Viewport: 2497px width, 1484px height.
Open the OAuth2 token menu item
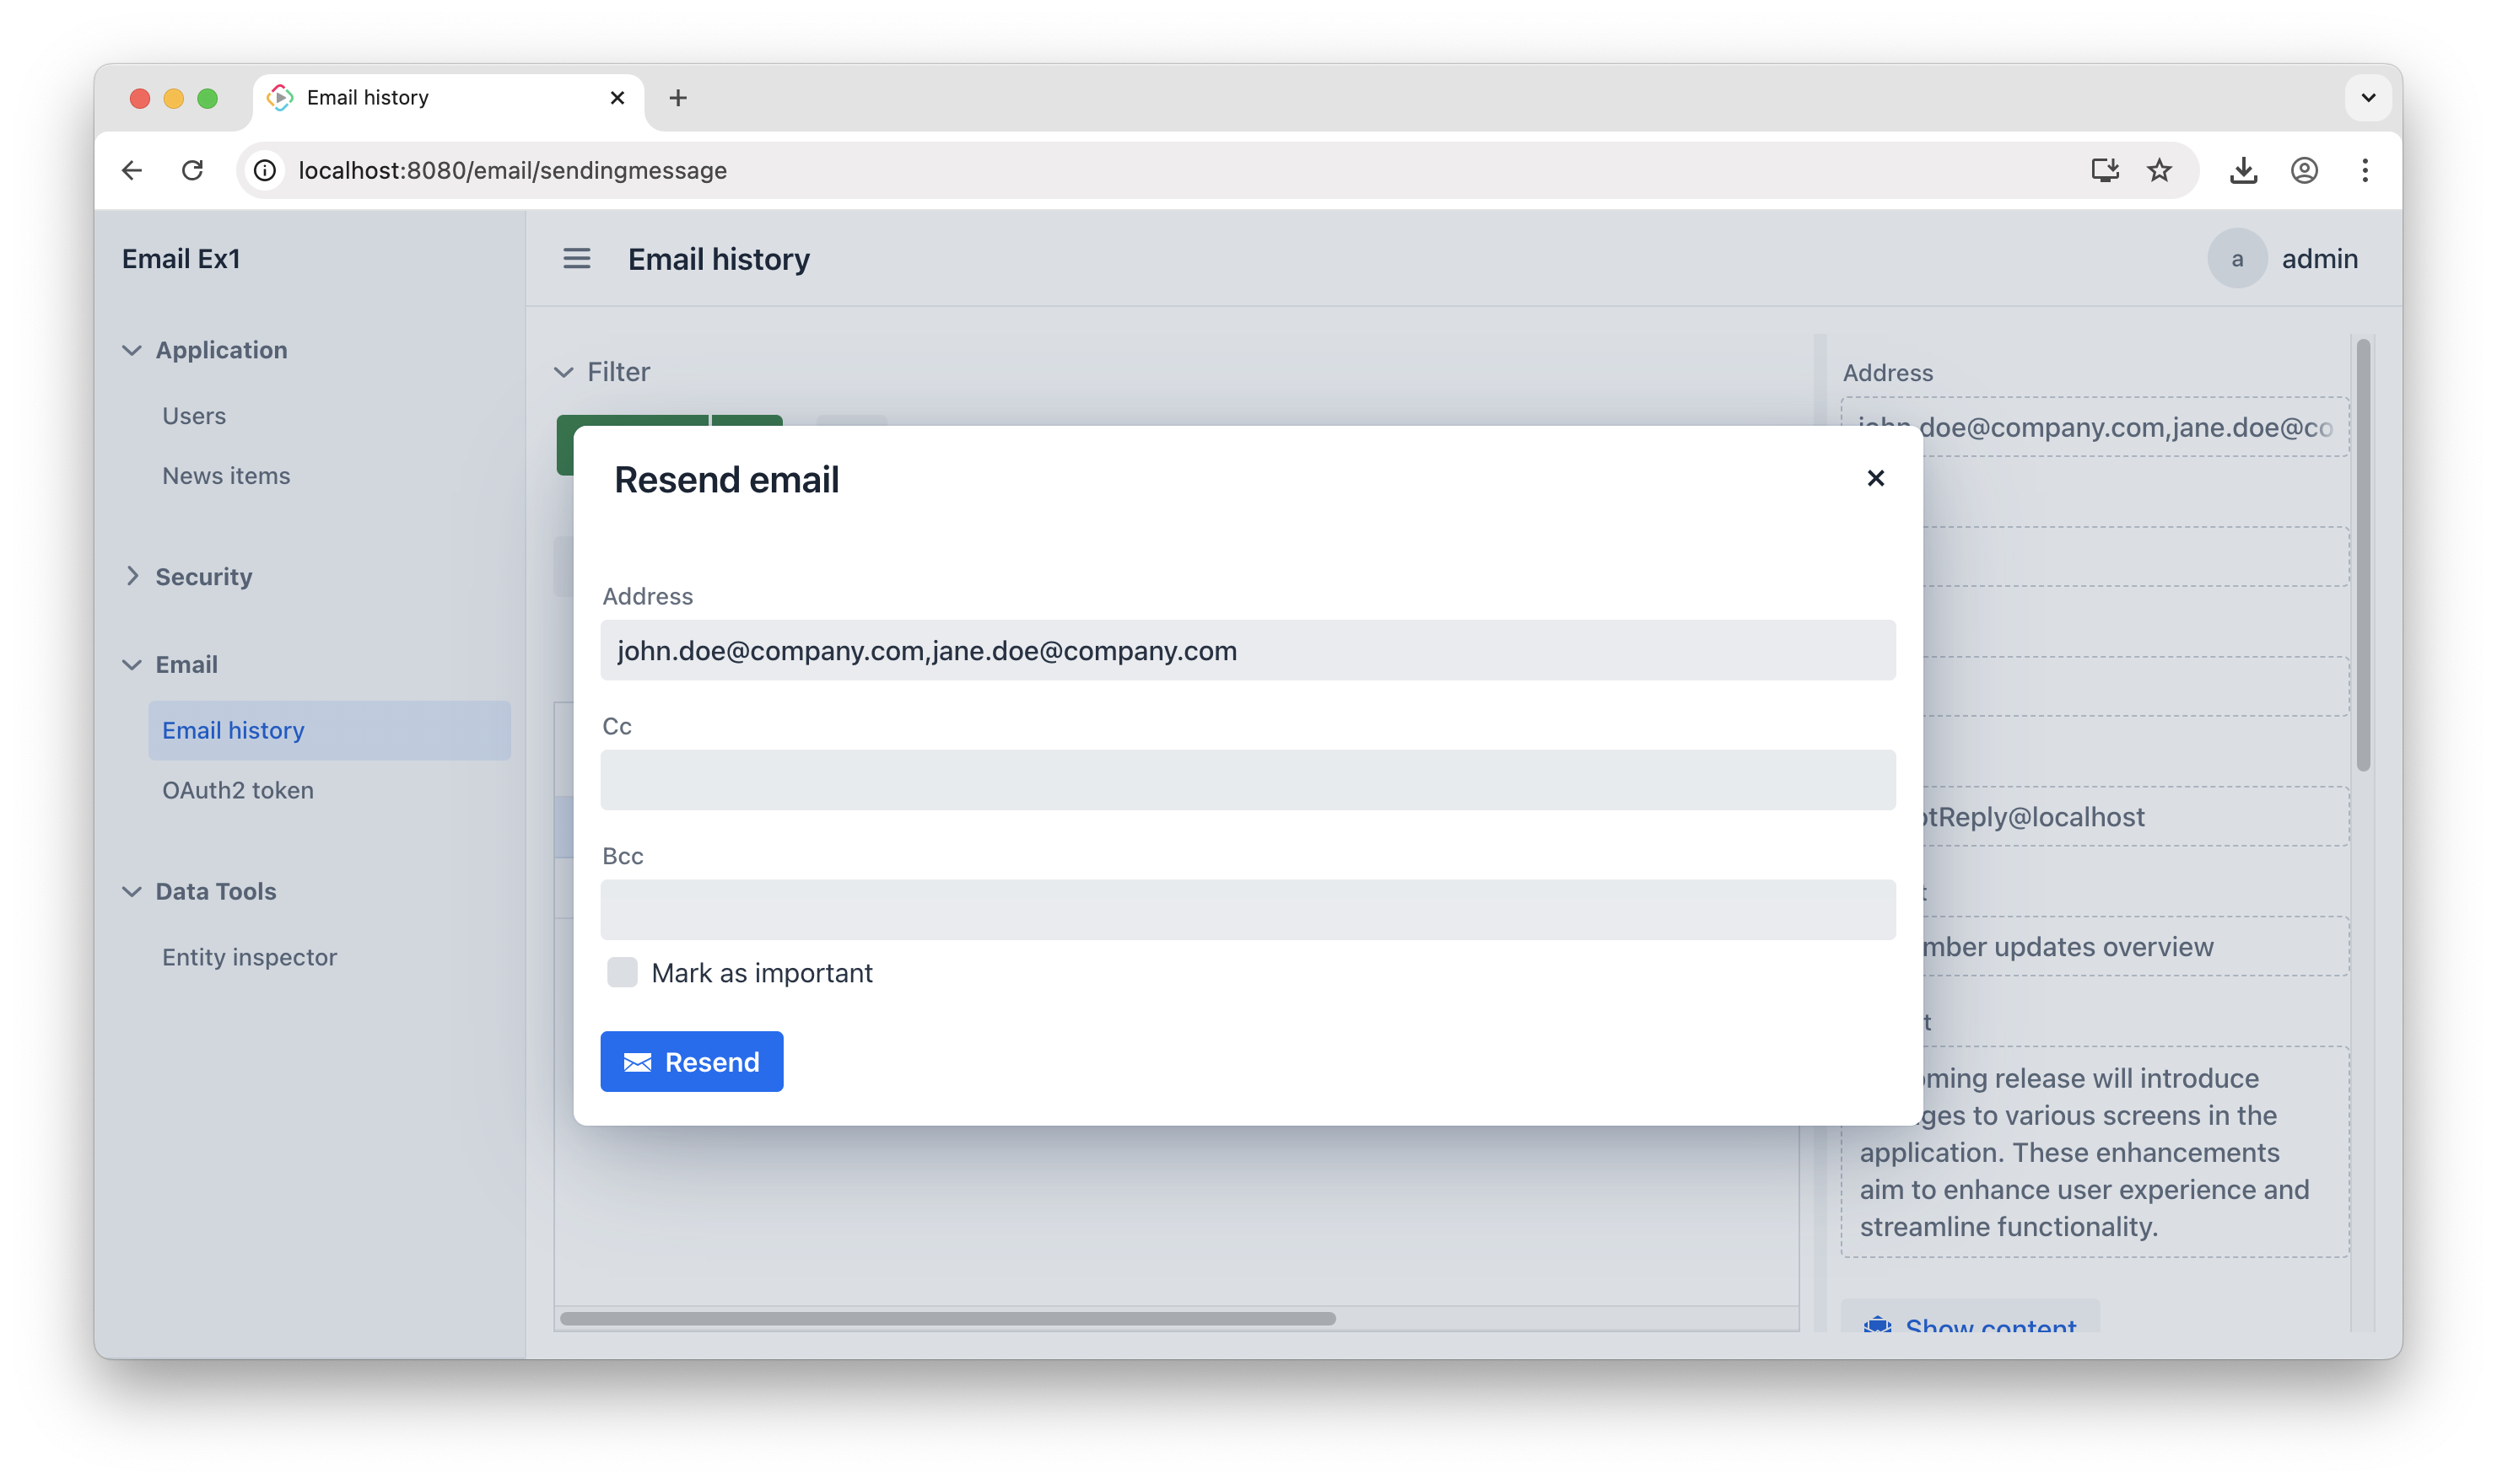[x=238, y=790]
